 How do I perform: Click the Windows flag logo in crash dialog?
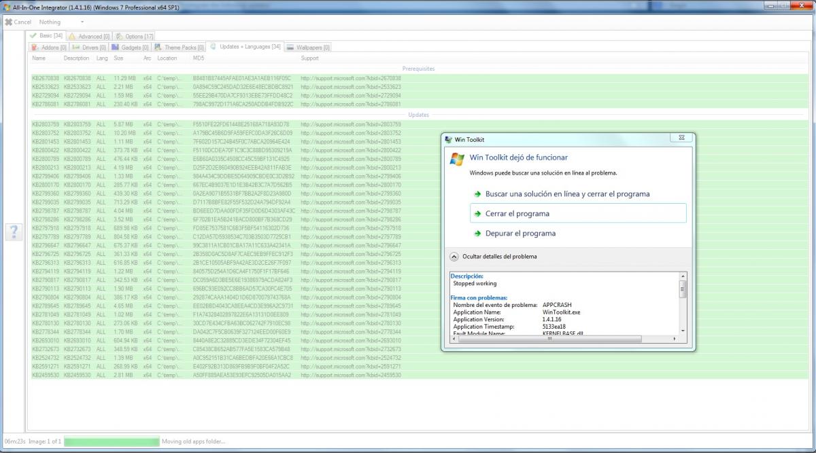pos(457,160)
